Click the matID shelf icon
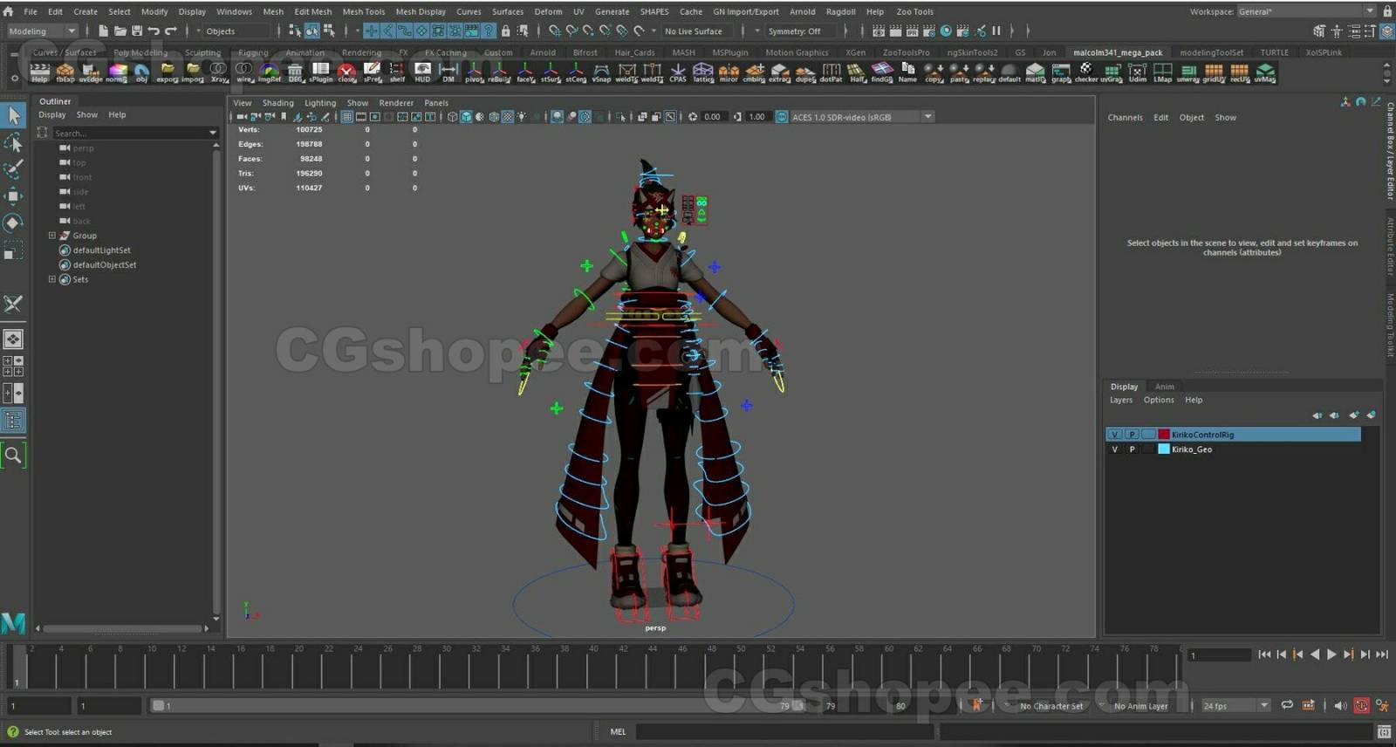The height and width of the screenshot is (747, 1396). [x=1035, y=72]
